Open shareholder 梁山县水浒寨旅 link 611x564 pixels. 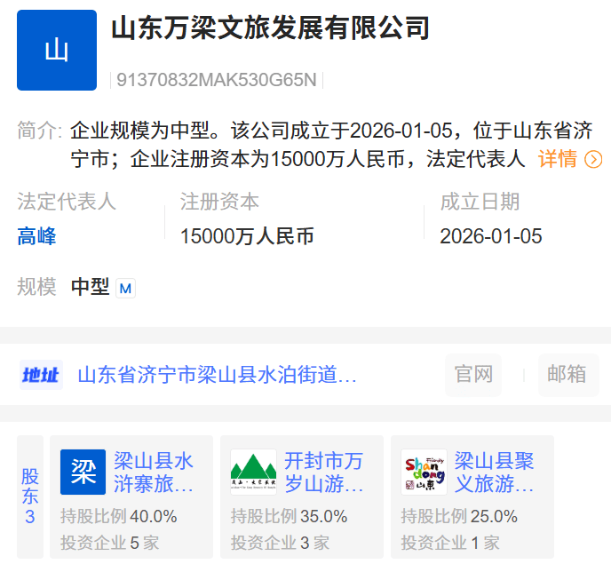[154, 473]
